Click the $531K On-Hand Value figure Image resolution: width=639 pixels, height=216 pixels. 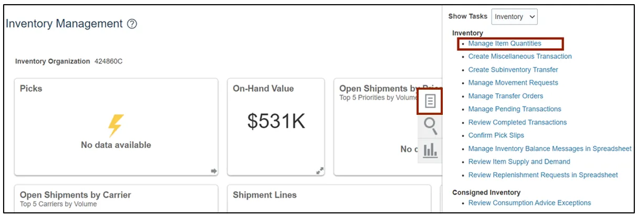pyautogui.click(x=276, y=122)
